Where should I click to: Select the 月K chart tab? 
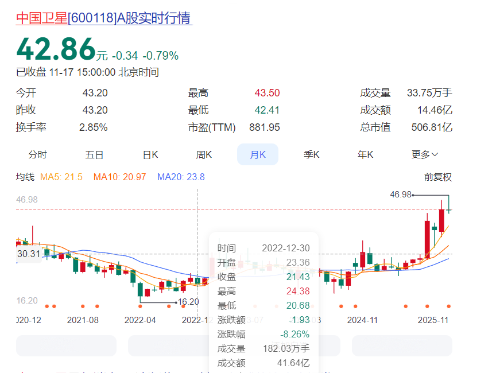pyautogui.click(x=258, y=154)
